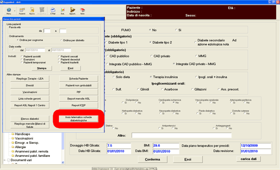The height and width of the screenshot is (170, 280).
Task: Click the PIP button
Action: click(78, 92)
